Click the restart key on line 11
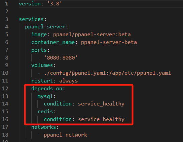The image size is (183, 142). click(x=42, y=81)
